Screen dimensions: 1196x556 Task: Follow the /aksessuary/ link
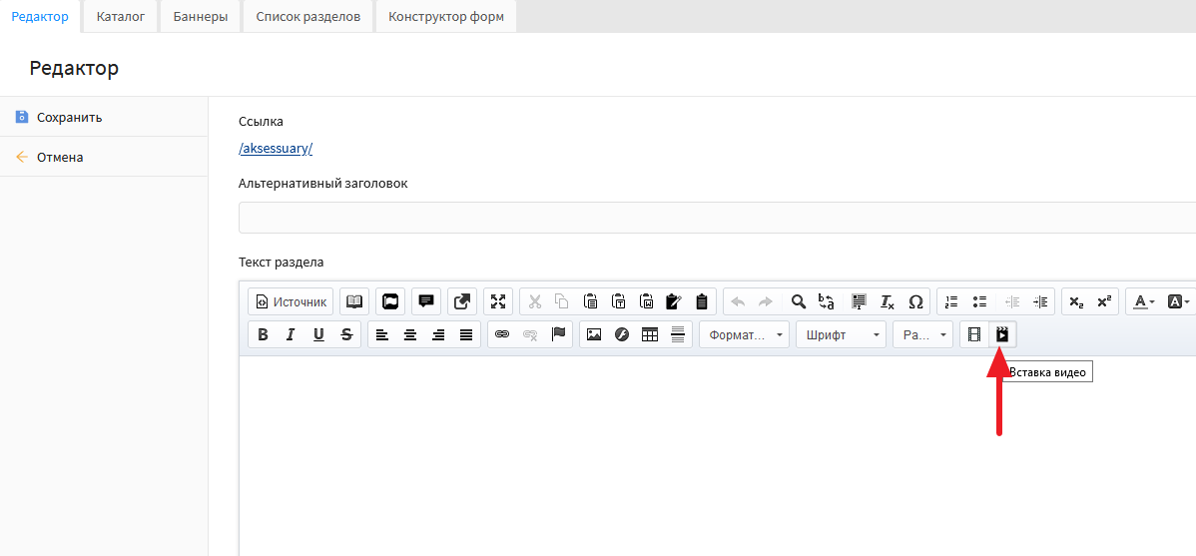pyautogui.click(x=276, y=149)
